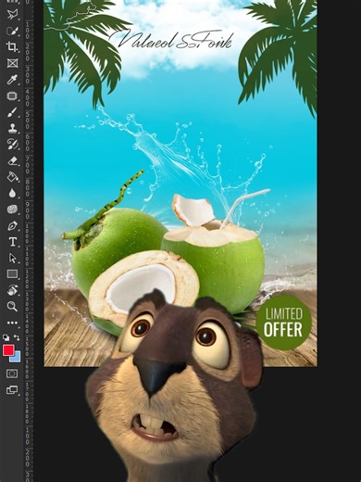Toggle Quick Mask mode
Viewport: 361px width, 482px height.
click(12, 374)
